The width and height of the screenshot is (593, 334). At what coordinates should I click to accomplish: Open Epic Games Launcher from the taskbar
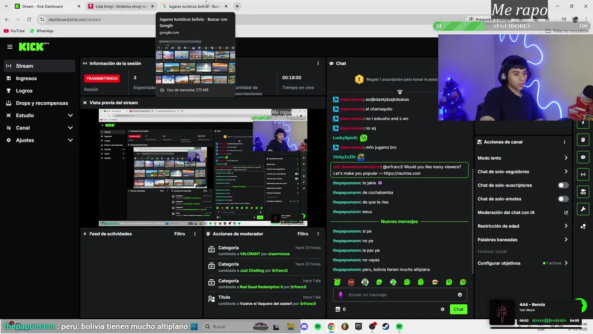[x=358, y=327]
